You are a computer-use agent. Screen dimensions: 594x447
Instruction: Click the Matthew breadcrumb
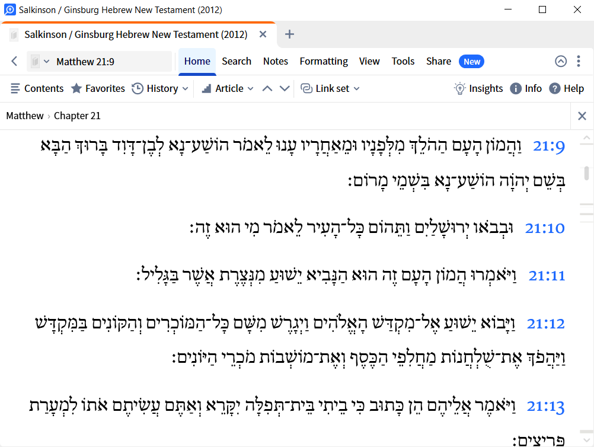click(x=25, y=116)
